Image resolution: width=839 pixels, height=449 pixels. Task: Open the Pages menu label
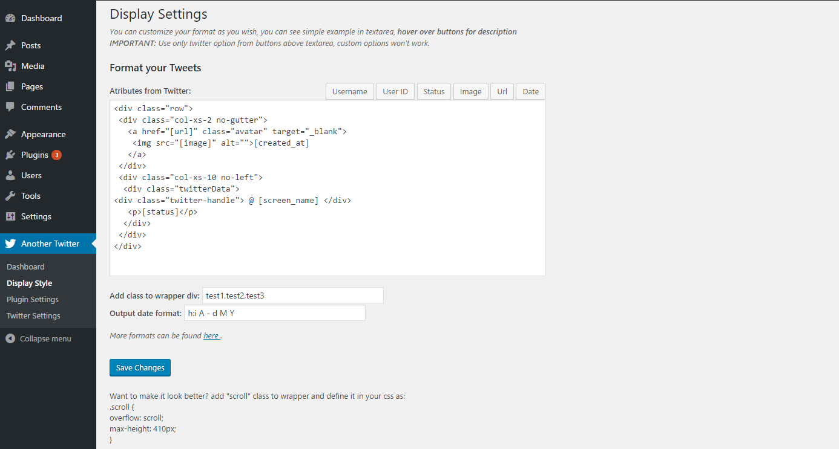(32, 86)
